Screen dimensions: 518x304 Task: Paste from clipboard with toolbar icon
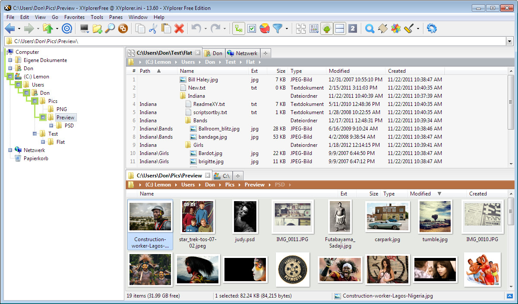pyautogui.click(x=166, y=29)
